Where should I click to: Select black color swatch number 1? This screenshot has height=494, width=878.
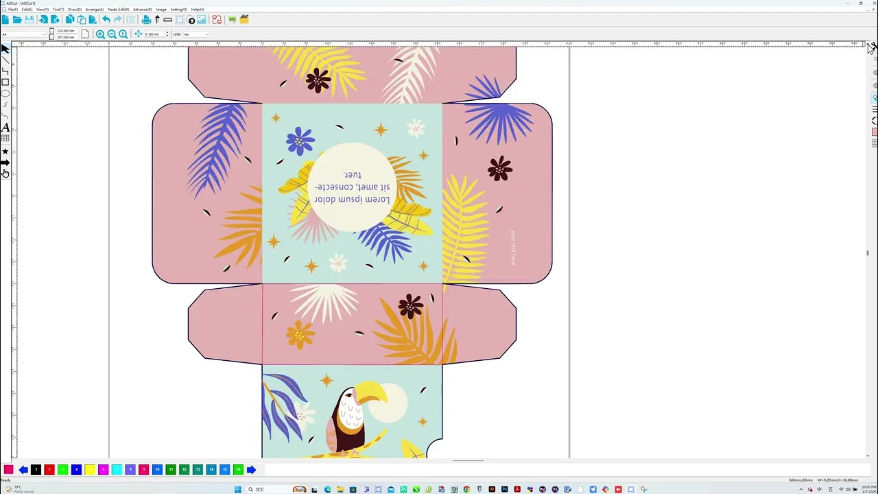(x=36, y=469)
